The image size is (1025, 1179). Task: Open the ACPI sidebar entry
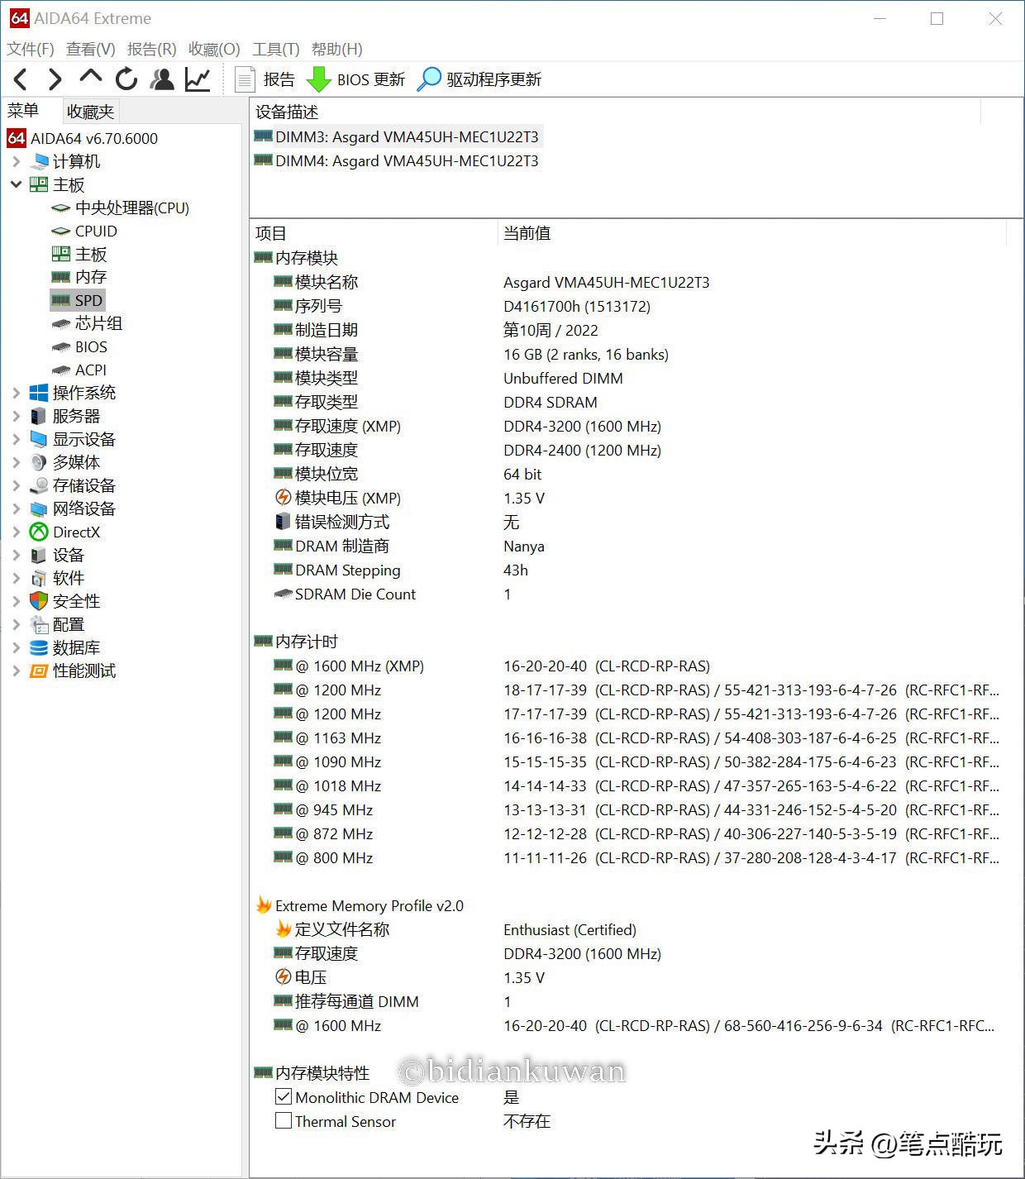pyautogui.click(x=92, y=370)
